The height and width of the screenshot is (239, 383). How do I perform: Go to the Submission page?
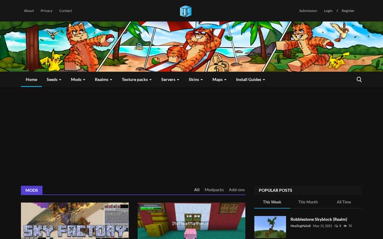(x=308, y=11)
